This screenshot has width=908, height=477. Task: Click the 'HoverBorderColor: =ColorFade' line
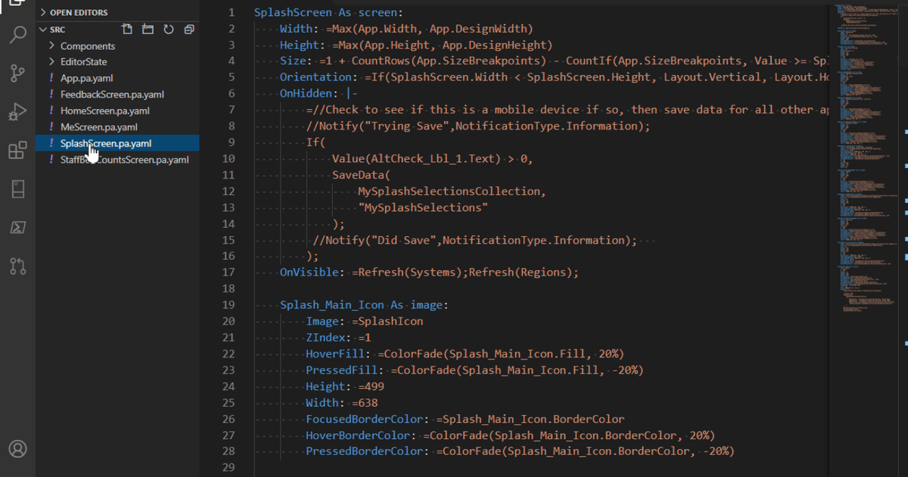510,435
